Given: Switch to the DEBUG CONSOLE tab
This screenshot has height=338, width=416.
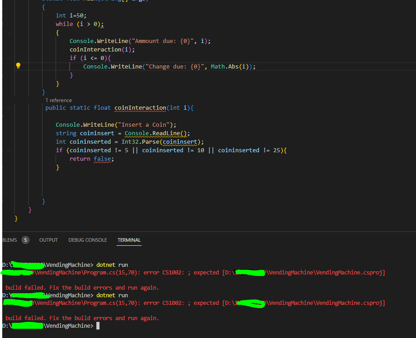Looking at the screenshot, I should [87, 240].
